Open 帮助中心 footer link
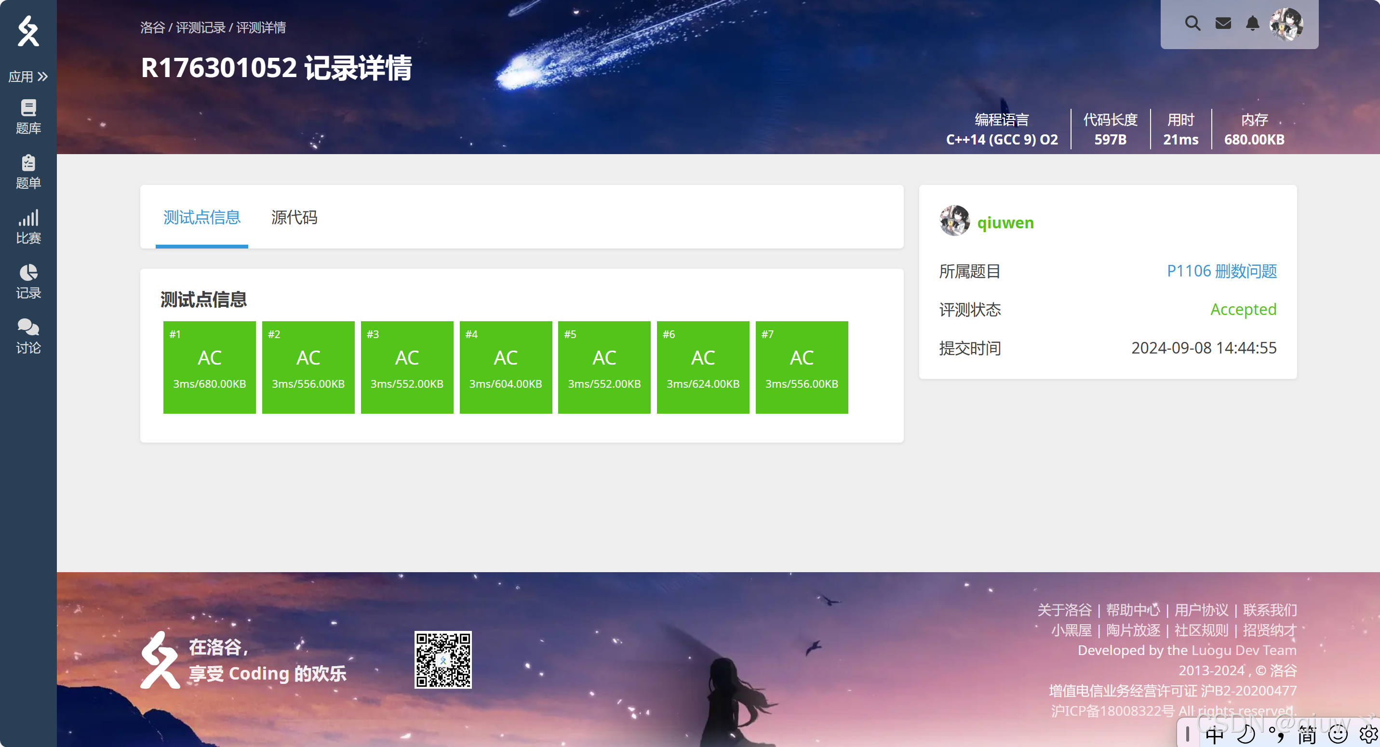Image resolution: width=1380 pixels, height=747 pixels. [x=1133, y=610]
